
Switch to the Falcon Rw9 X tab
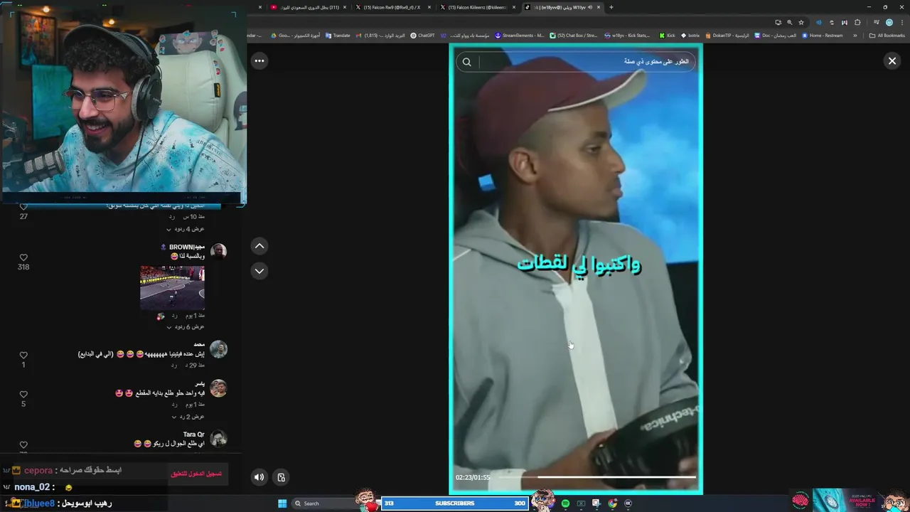pyautogui.click(x=393, y=7)
